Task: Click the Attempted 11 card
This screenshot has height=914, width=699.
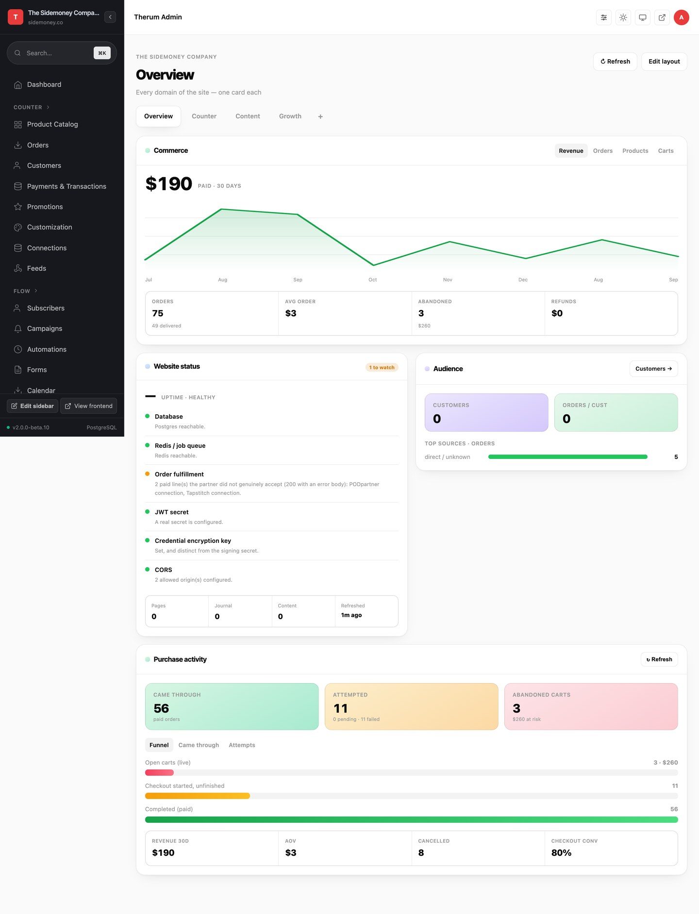Action: click(412, 706)
